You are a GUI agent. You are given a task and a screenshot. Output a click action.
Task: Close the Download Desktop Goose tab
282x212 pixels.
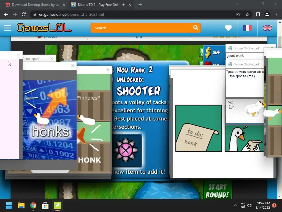coord(64,5)
